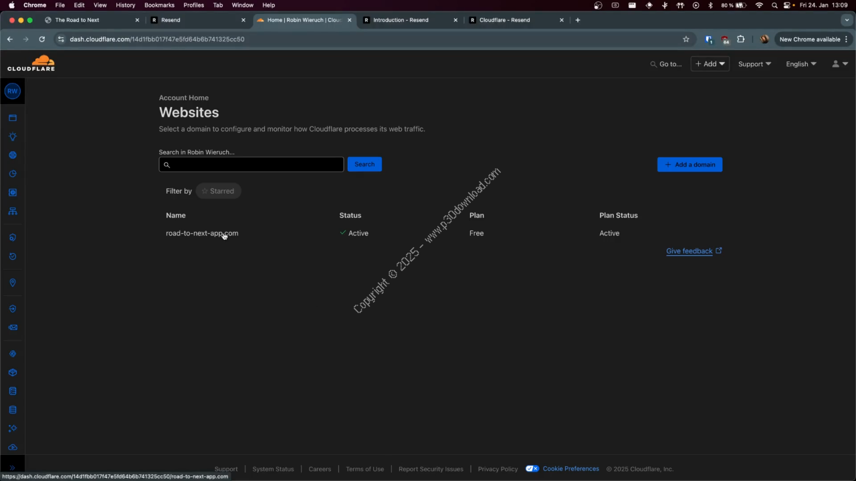The image size is (856, 481).
Task: Open Websites browser-window icon in sidebar
Action: pyautogui.click(x=12, y=118)
